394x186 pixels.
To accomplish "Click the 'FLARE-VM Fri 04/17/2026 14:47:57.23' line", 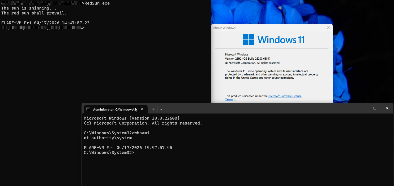I will [45, 23].
